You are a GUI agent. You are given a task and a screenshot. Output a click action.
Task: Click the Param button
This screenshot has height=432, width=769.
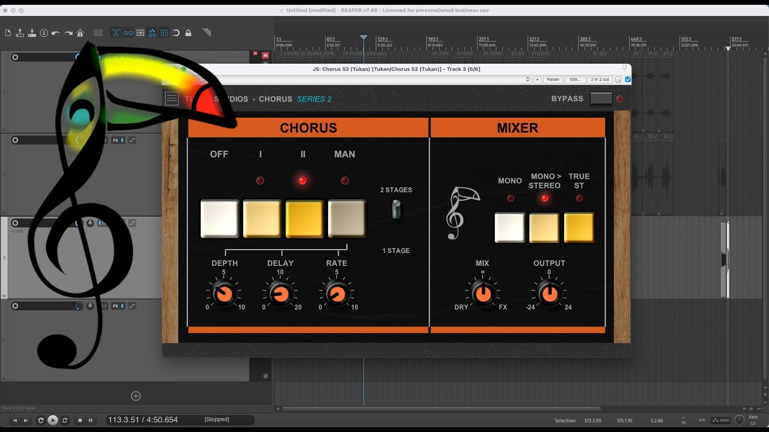(553, 79)
